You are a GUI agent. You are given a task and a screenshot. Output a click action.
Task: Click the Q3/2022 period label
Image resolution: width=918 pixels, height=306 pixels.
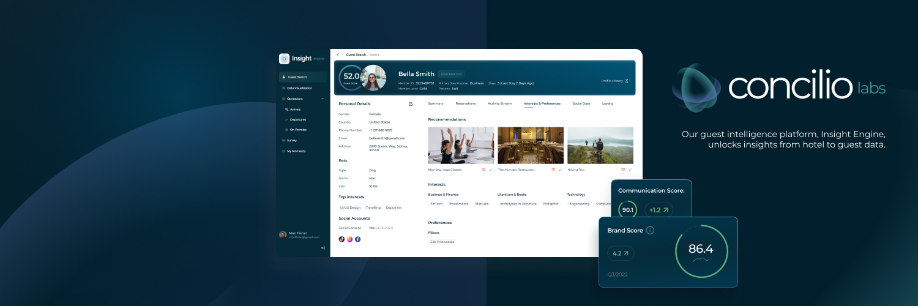tap(618, 274)
